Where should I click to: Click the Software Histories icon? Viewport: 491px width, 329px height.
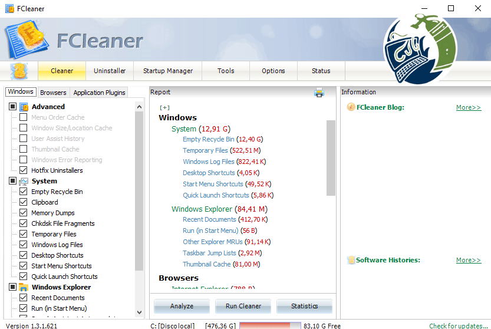(351, 260)
